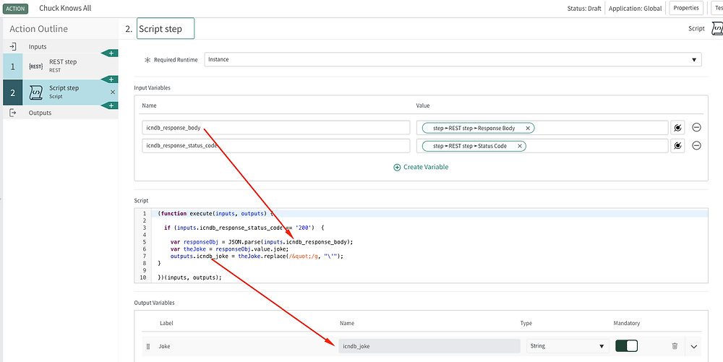
Task: Remove the icndb_response_body input variable
Action: pyautogui.click(x=697, y=128)
